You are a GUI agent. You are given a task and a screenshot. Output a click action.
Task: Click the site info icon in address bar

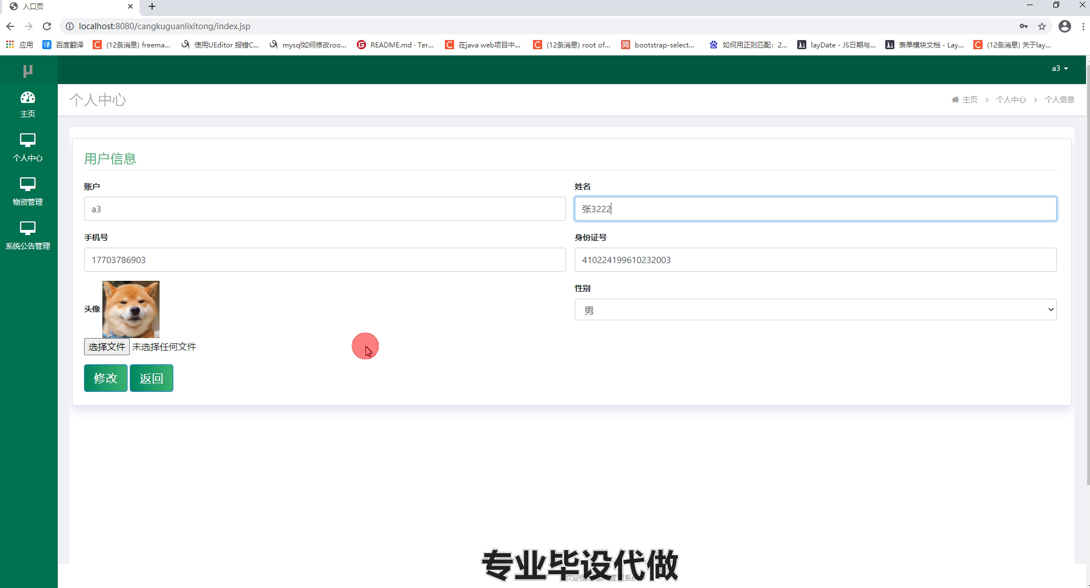70,26
